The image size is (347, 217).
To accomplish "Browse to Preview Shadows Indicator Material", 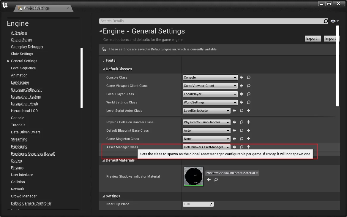I will click(216, 180).
